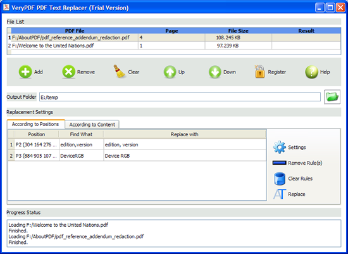Click Clear Rules cylinder icon
Image resolution: width=348 pixels, height=254 pixels.
tap(279, 179)
